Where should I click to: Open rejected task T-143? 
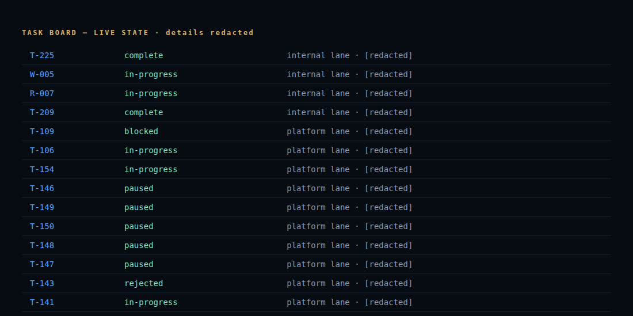click(42, 283)
